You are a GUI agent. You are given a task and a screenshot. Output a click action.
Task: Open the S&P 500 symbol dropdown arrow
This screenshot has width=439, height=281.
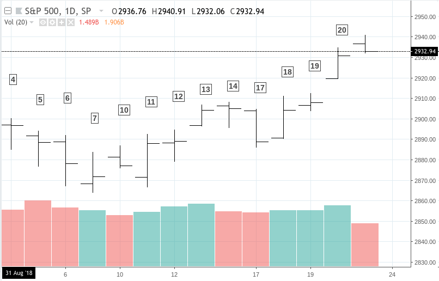click(101, 11)
